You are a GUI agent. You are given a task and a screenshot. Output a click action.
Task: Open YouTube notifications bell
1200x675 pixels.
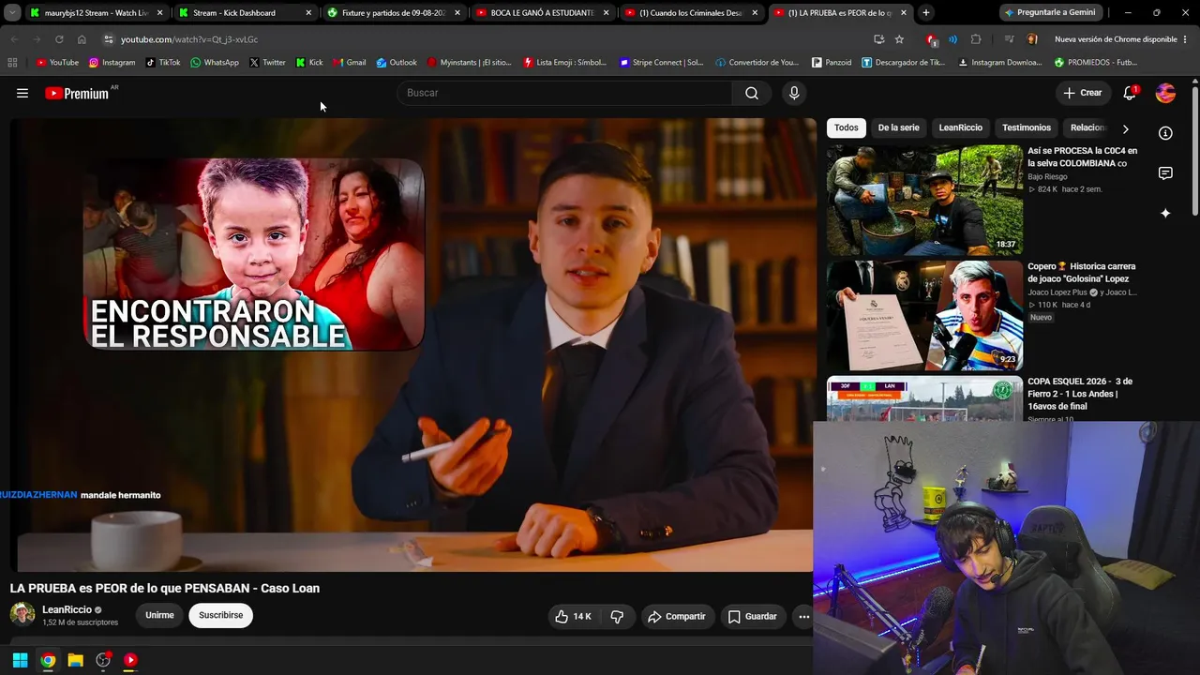(1130, 93)
